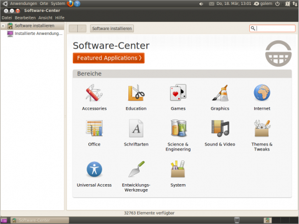Viewport: 299px width, 224px height.
Task: Open the Universal Access category
Action: pyautogui.click(x=94, y=174)
